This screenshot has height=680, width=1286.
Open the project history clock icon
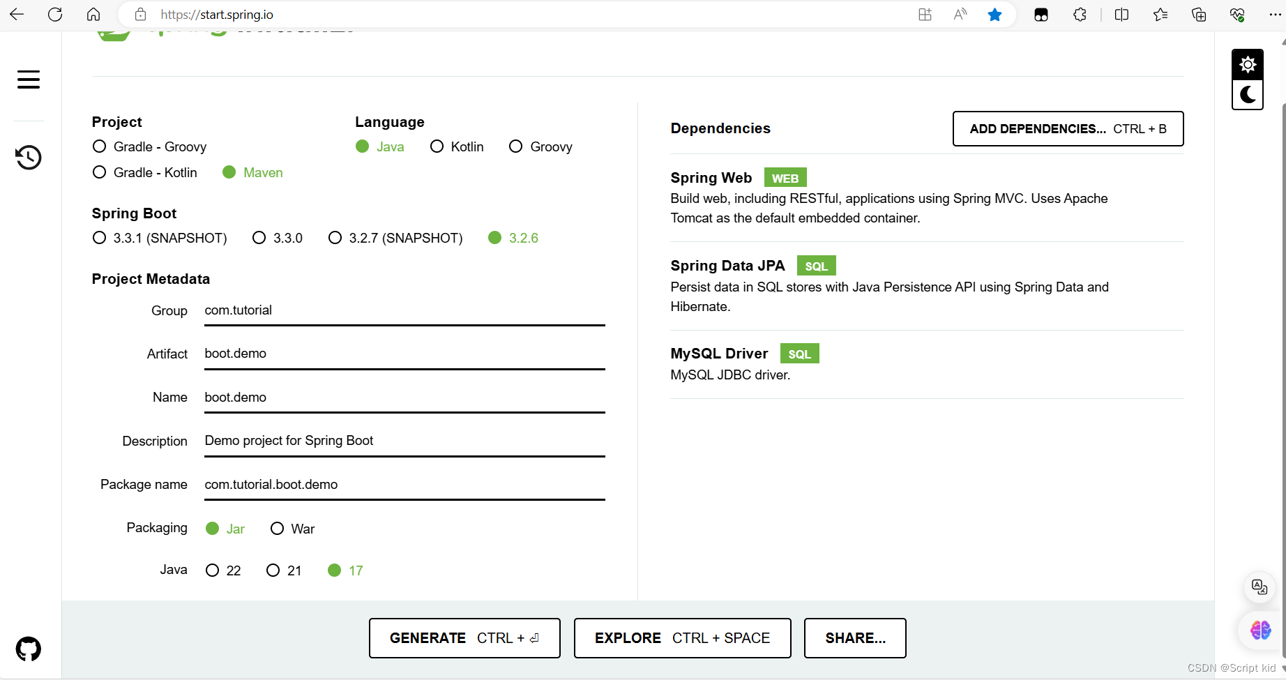point(29,158)
